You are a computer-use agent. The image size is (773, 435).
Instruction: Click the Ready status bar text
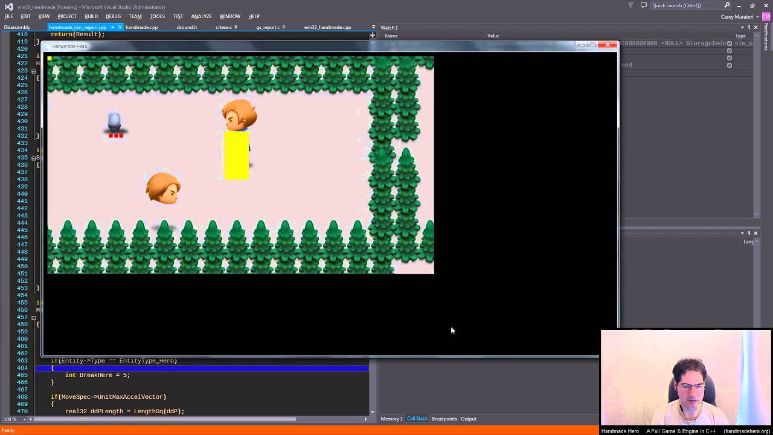(8, 431)
